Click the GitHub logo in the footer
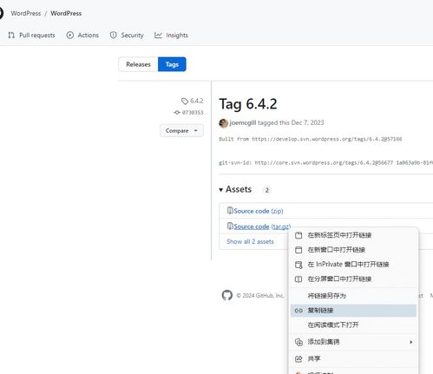The image size is (433, 374). 227,295
